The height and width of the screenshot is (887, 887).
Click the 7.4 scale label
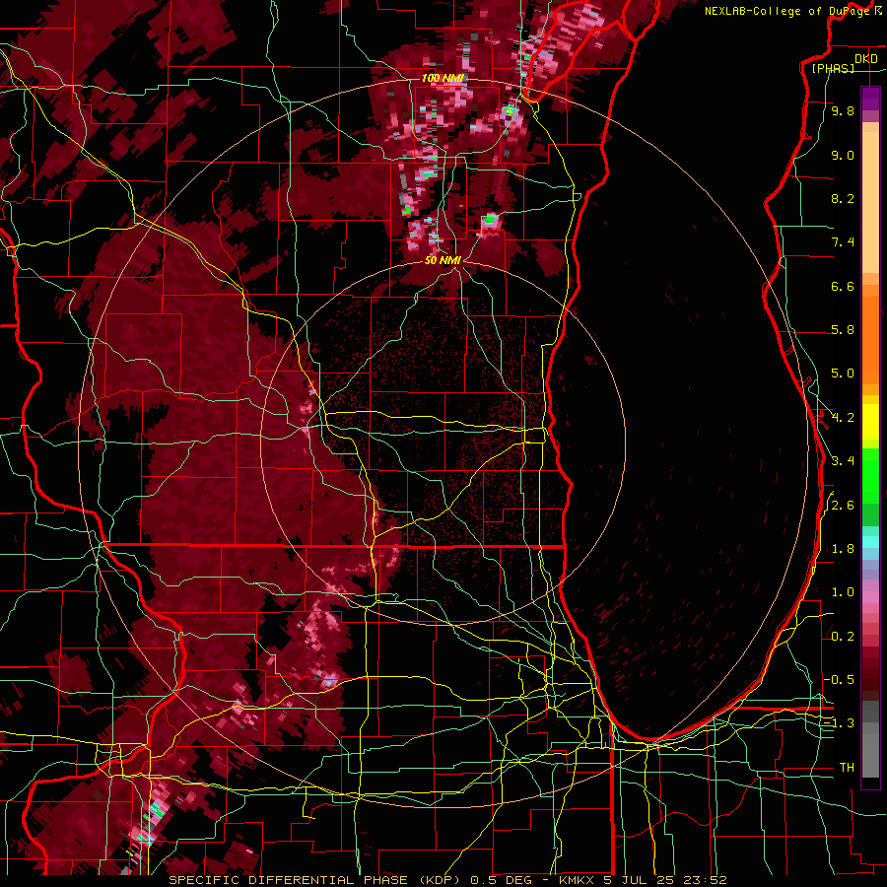[843, 242]
